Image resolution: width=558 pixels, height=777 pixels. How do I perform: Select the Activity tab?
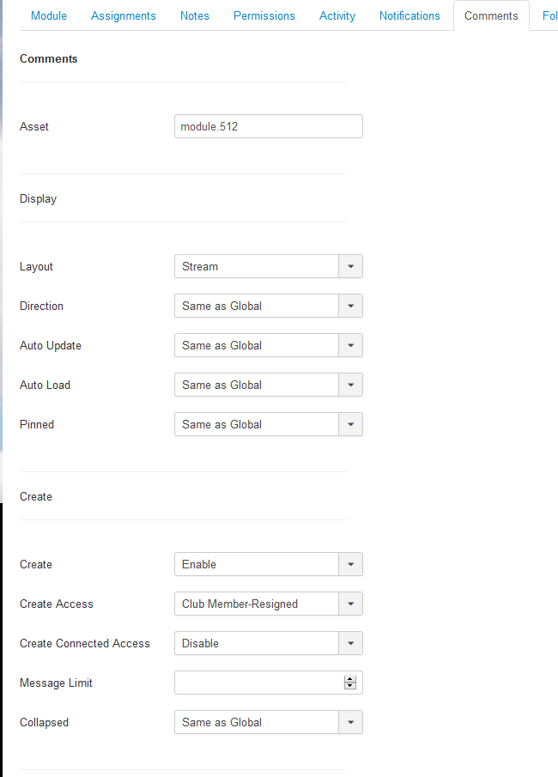[x=337, y=15]
